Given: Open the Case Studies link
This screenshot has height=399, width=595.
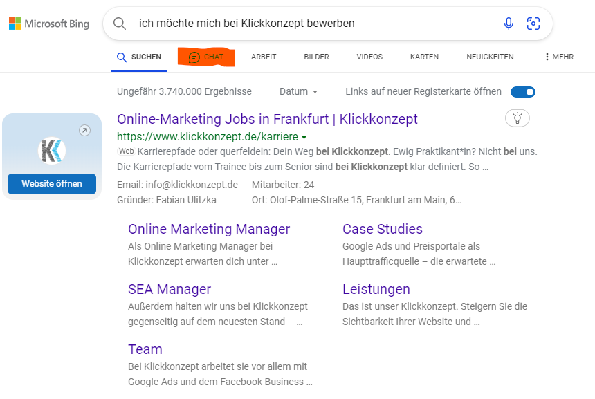Looking at the screenshot, I should pos(383,229).
